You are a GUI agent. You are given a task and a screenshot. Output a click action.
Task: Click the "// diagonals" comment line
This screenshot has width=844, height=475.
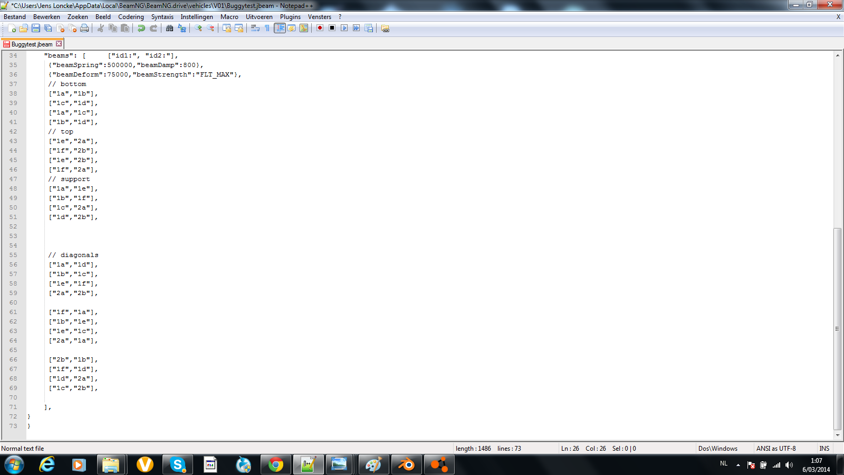(x=73, y=255)
